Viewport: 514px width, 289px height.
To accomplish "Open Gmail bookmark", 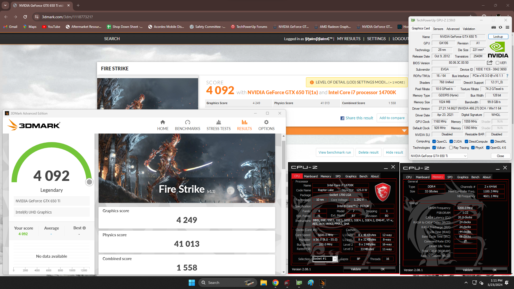I will 10,27.
